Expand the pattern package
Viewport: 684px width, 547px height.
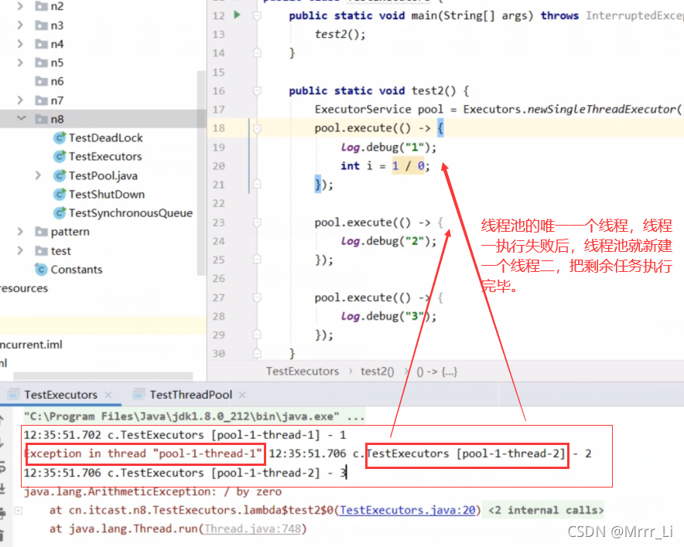19,232
